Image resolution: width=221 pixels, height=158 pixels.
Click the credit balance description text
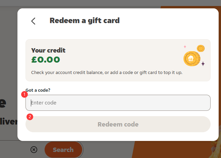107,73
